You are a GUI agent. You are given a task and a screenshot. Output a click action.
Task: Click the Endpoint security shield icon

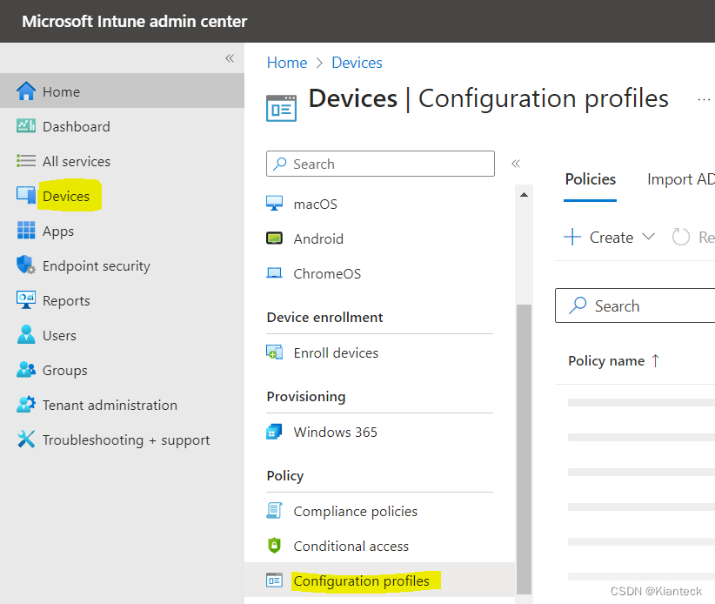coord(26,265)
